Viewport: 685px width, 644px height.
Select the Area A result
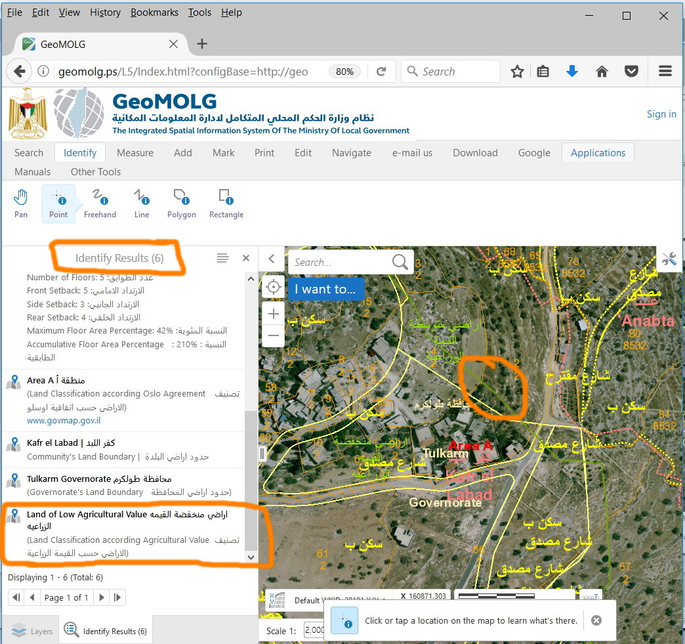click(x=123, y=400)
